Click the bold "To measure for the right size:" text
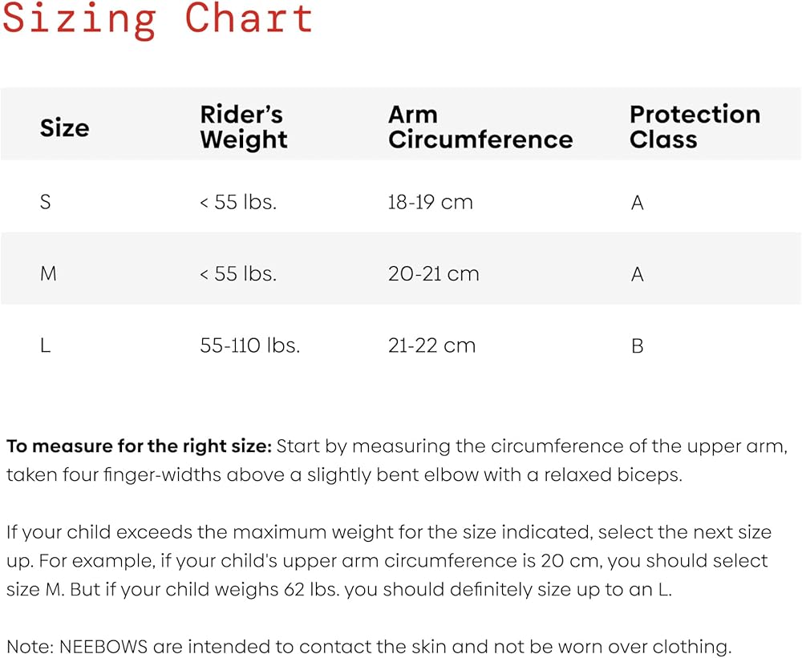The height and width of the screenshot is (658, 802). (140, 446)
